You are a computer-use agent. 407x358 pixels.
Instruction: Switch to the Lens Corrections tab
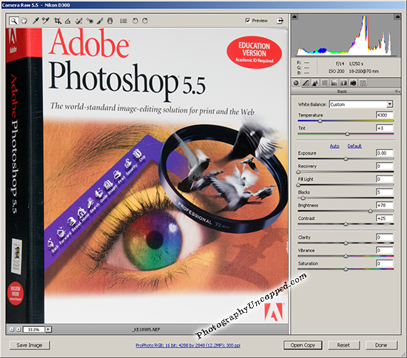[343, 83]
